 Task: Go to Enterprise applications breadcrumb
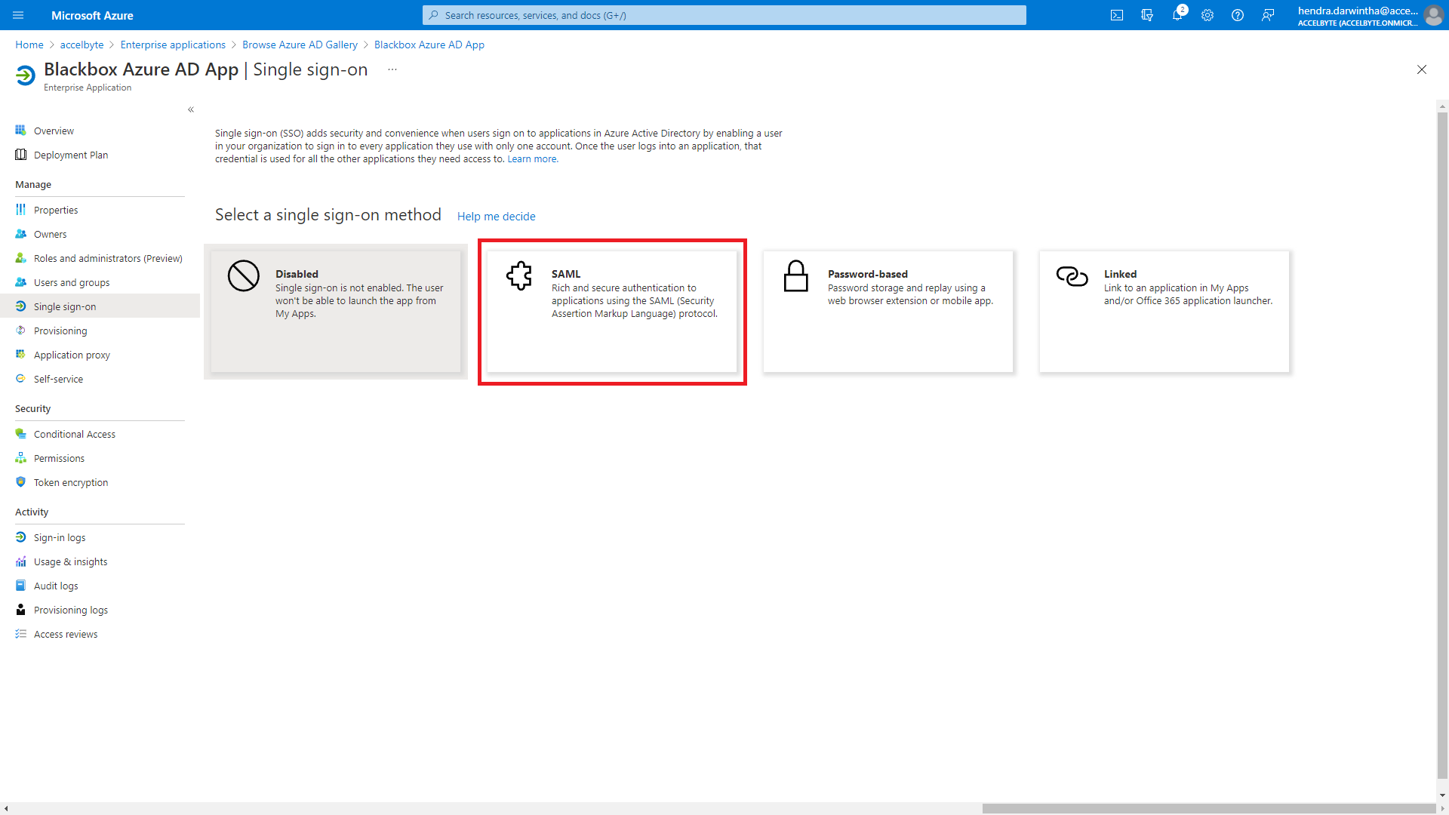[x=173, y=45]
